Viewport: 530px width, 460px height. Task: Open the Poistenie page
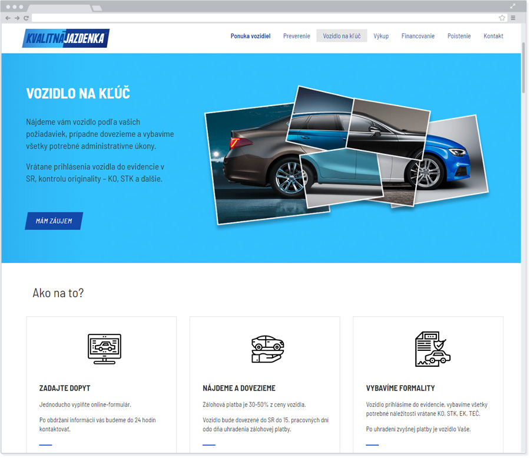tap(459, 36)
